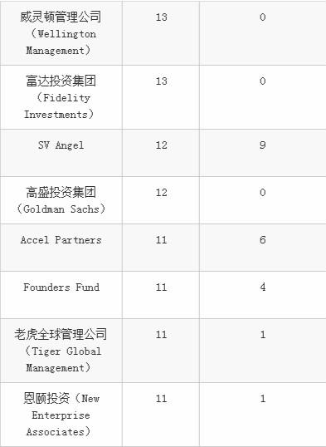The image size is (326, 447).
Task: Select the value 12 beside SV Angel
Action: [x=161, y=145]
